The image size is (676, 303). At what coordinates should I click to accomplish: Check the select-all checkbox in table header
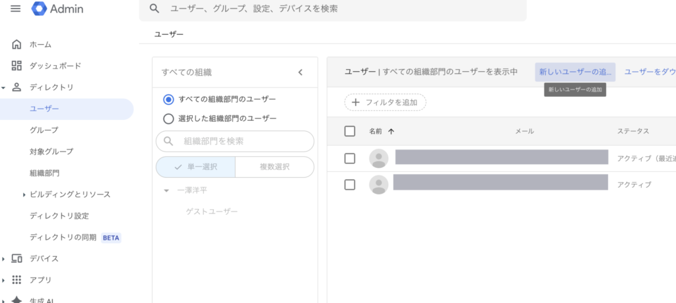point(350,131)
